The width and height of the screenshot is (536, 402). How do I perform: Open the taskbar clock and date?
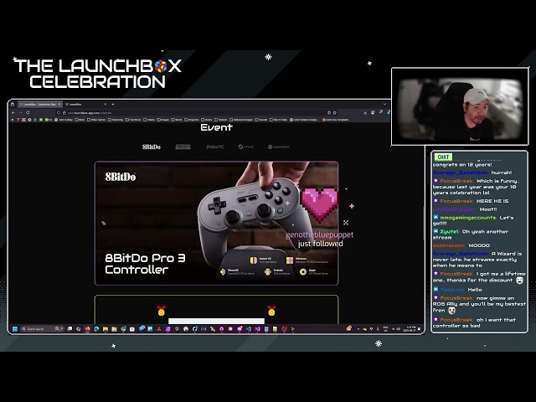(409, 329)
